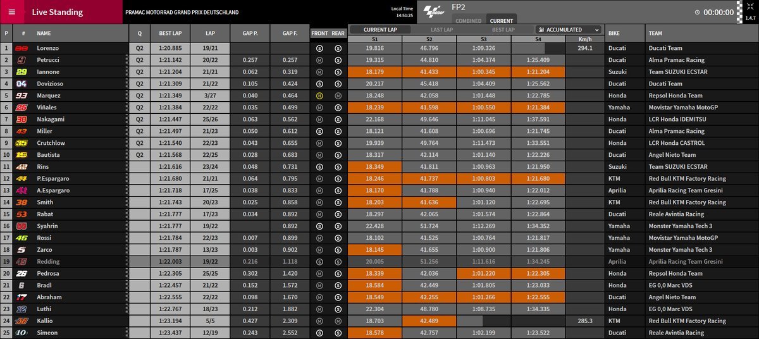Switch sector view to Last Lap

(x=441, y=30)
